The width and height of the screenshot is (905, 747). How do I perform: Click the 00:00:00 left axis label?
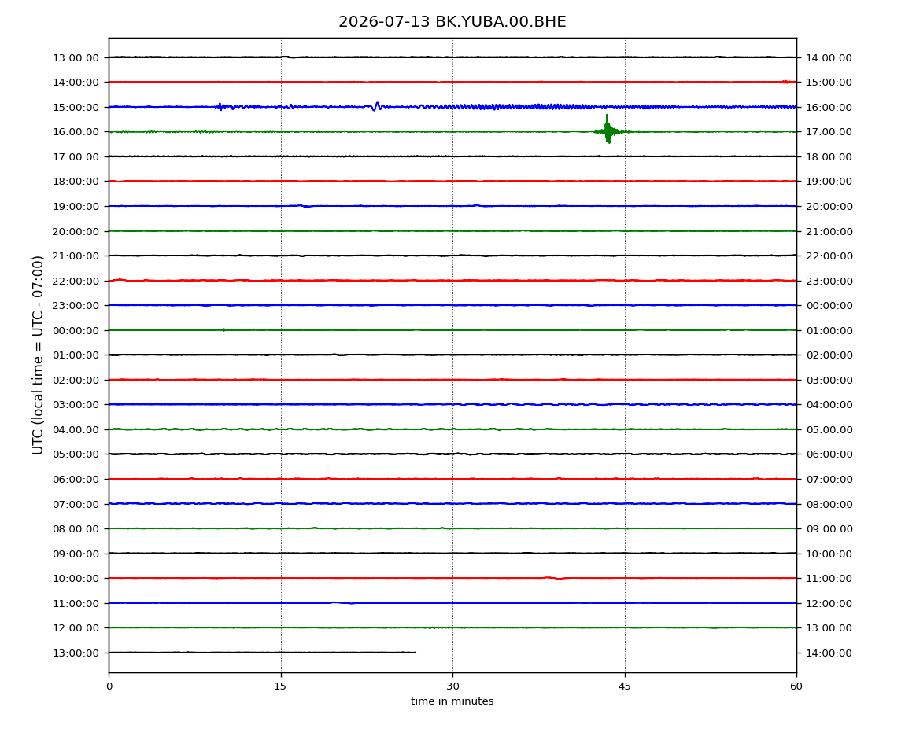pyautogui.click(x=76, y=330)
